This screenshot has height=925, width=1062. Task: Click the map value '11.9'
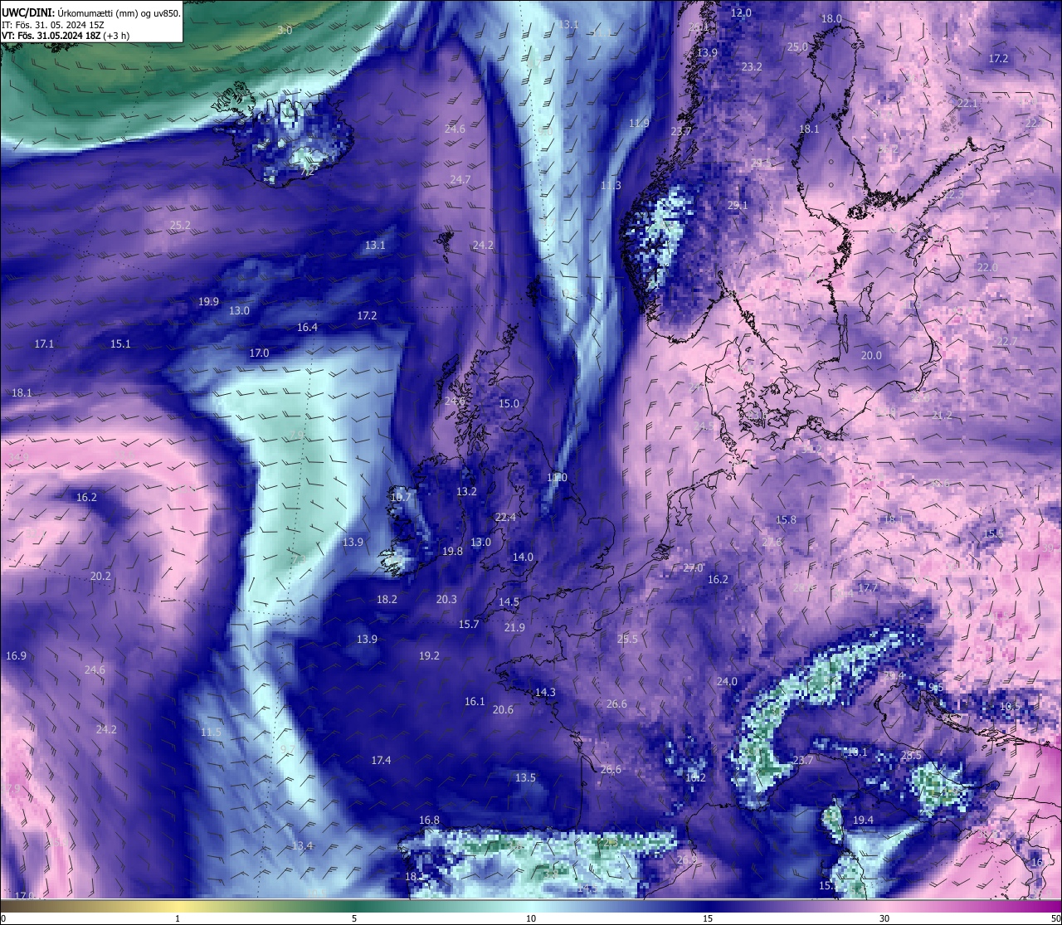pos(639,123)
